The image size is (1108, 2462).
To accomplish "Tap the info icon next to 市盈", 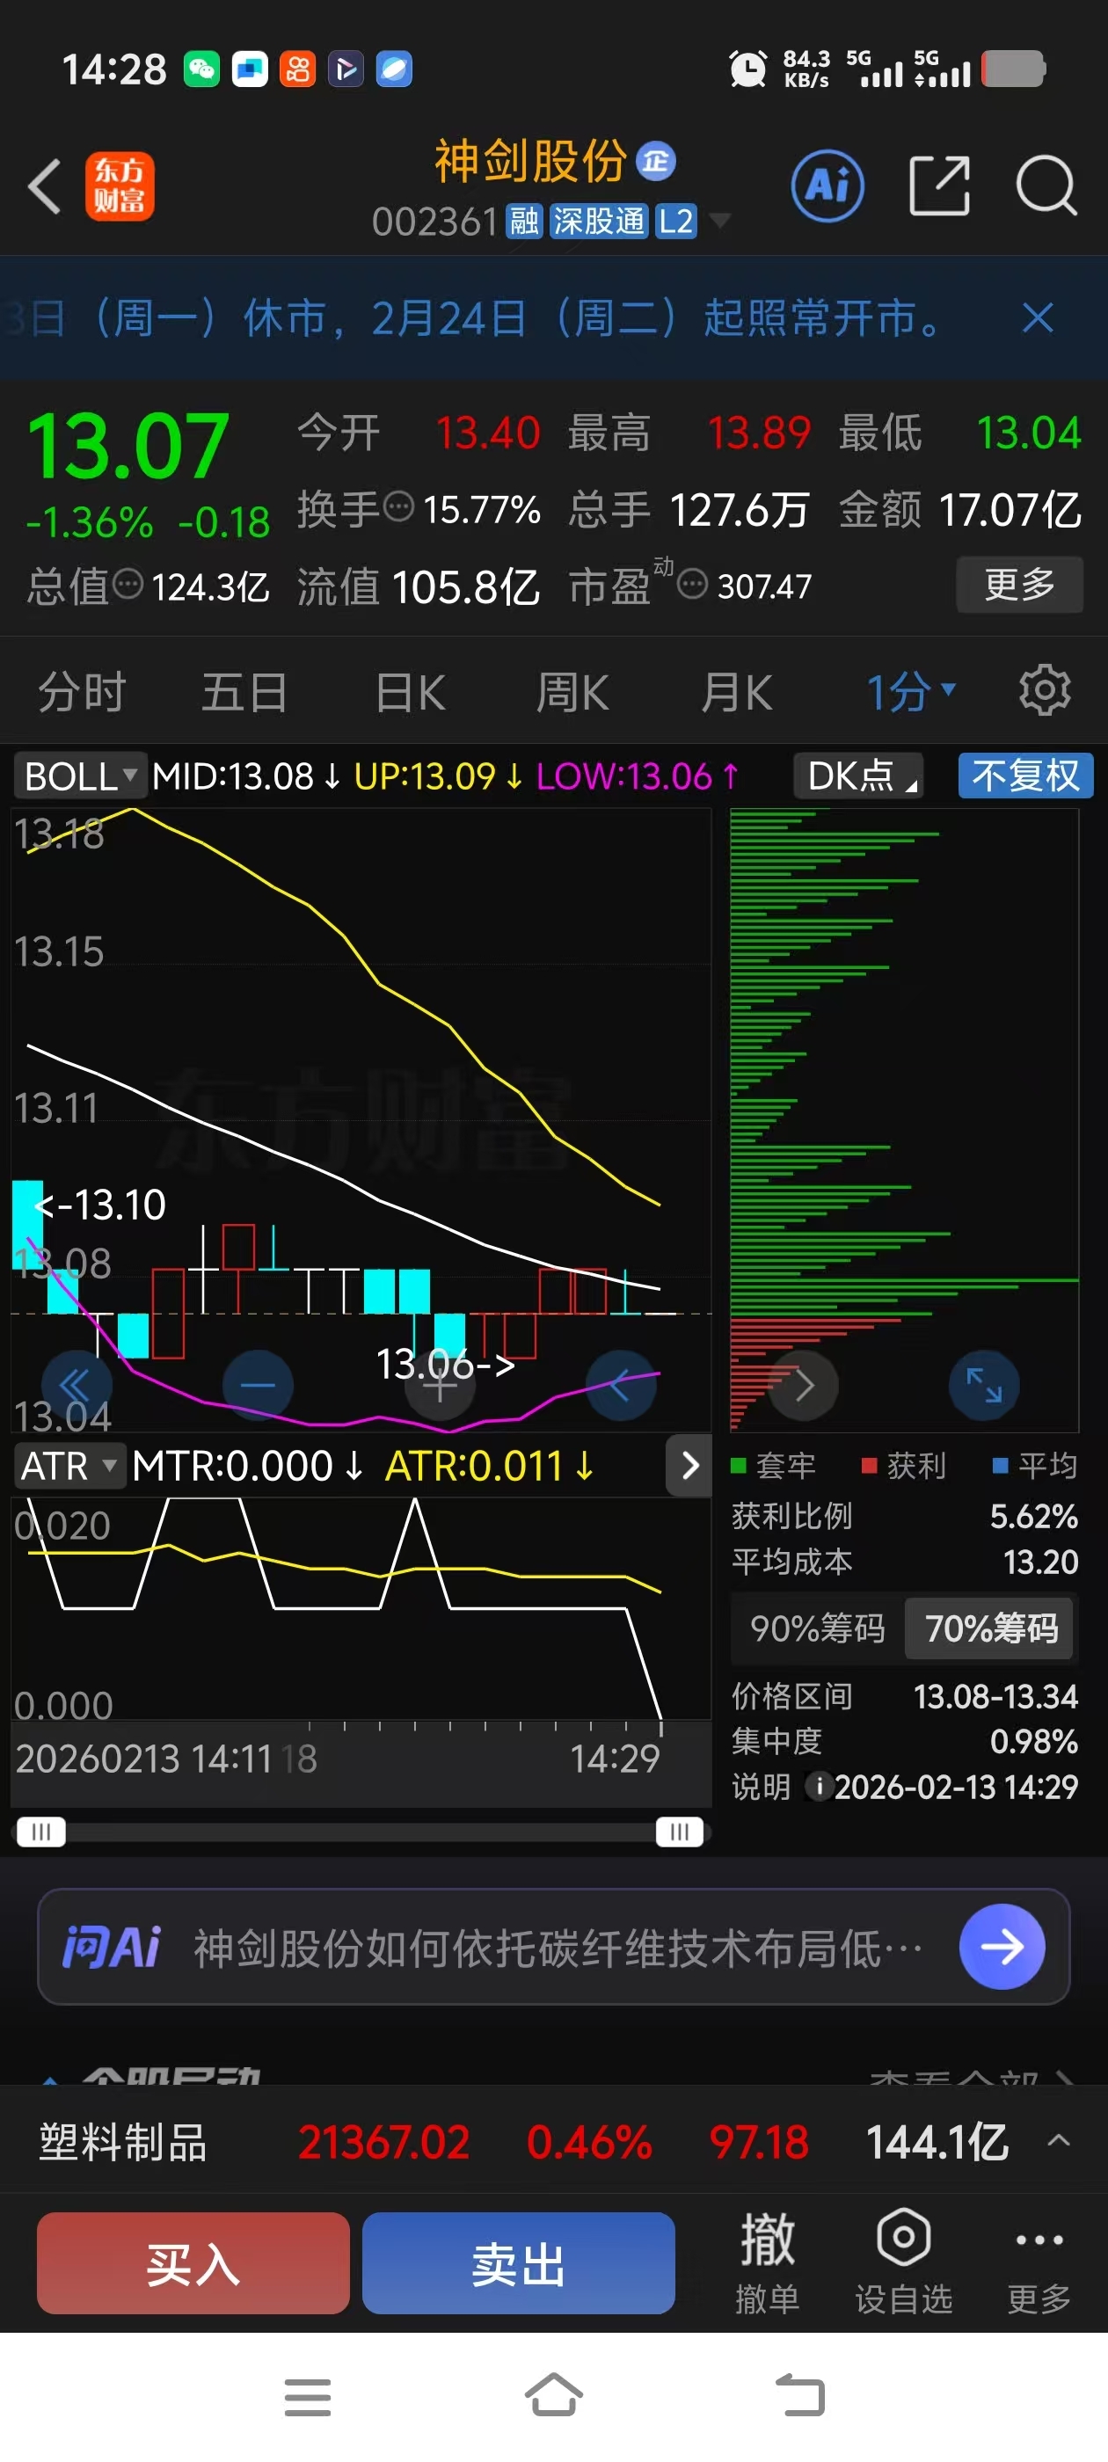I will pos(692,583).
